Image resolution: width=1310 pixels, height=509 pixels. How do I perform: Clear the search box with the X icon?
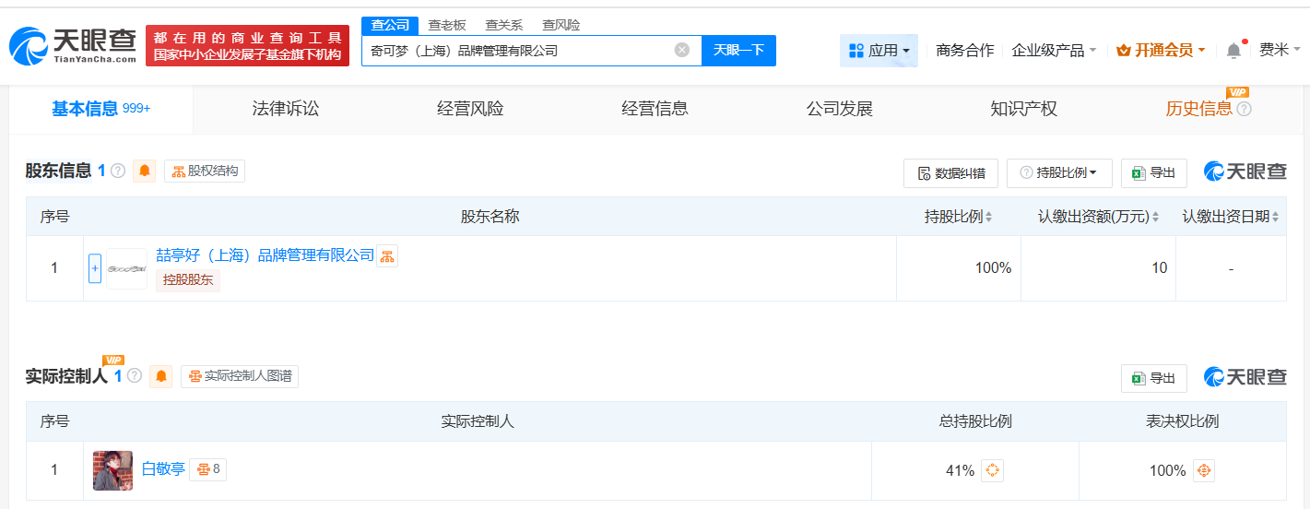point(682,50)
